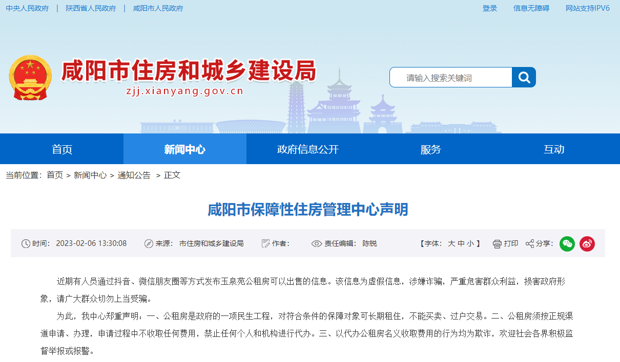Click the clock icon beside 时间
The height and width of the screenshot is (362, 620).
pos(26,244)
